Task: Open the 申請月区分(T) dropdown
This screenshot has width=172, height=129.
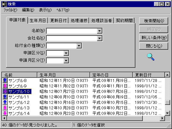Action: (66, 61)
